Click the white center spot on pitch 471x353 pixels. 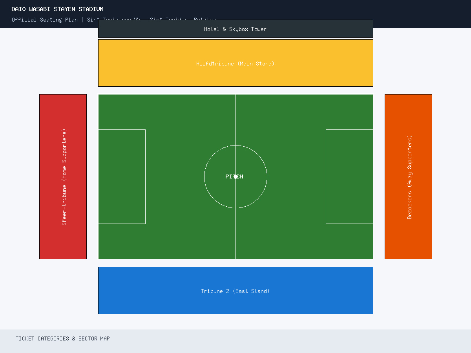pyautogui.click(x=235, y=176)
